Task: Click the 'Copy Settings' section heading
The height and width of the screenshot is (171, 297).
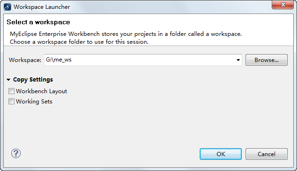Action: (x=33, y=80)
